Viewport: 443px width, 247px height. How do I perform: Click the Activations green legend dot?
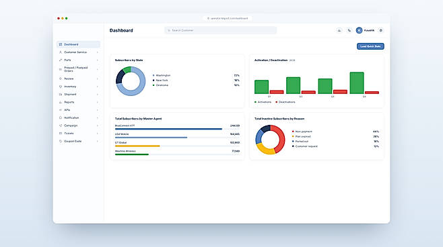pos(255,102)
